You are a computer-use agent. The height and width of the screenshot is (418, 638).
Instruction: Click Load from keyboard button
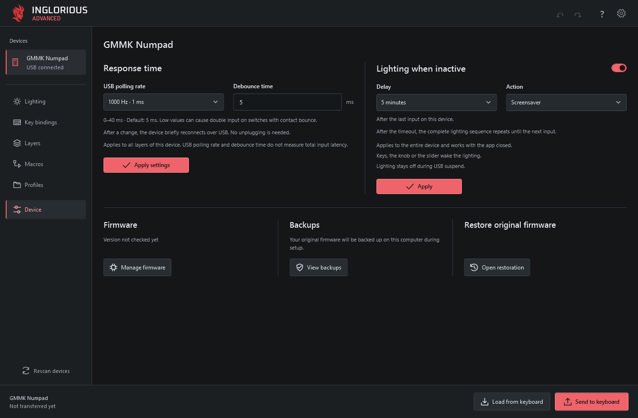click(x=512, y=402)
